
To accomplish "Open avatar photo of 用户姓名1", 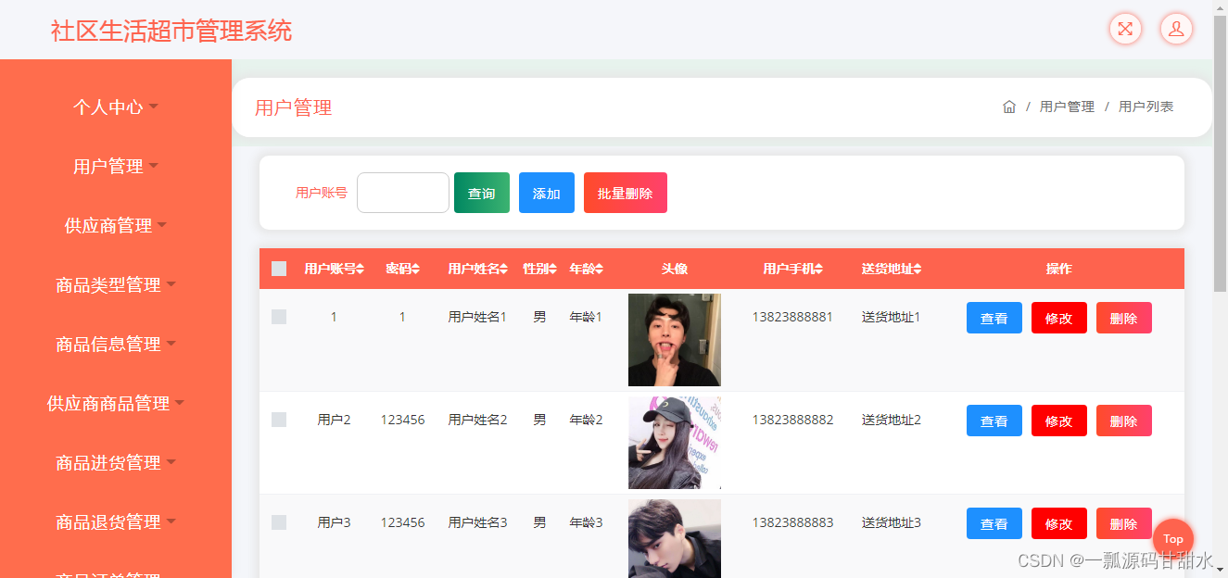I will [x=675, y=340].
